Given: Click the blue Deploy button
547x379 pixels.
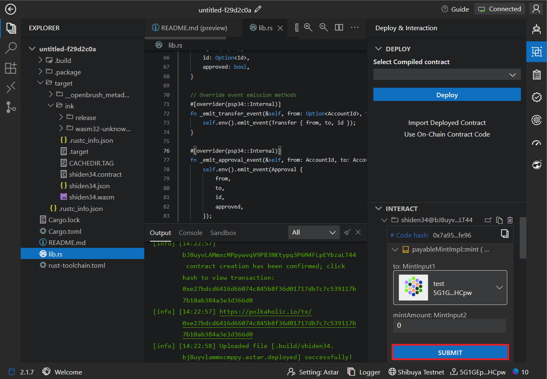Looking at the screenshot, I should 447,95.
